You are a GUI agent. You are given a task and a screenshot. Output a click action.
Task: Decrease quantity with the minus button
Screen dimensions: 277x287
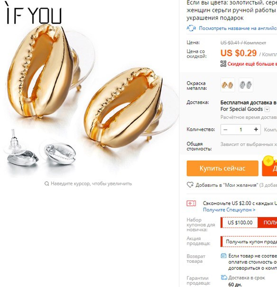click(x=225, y=130)
